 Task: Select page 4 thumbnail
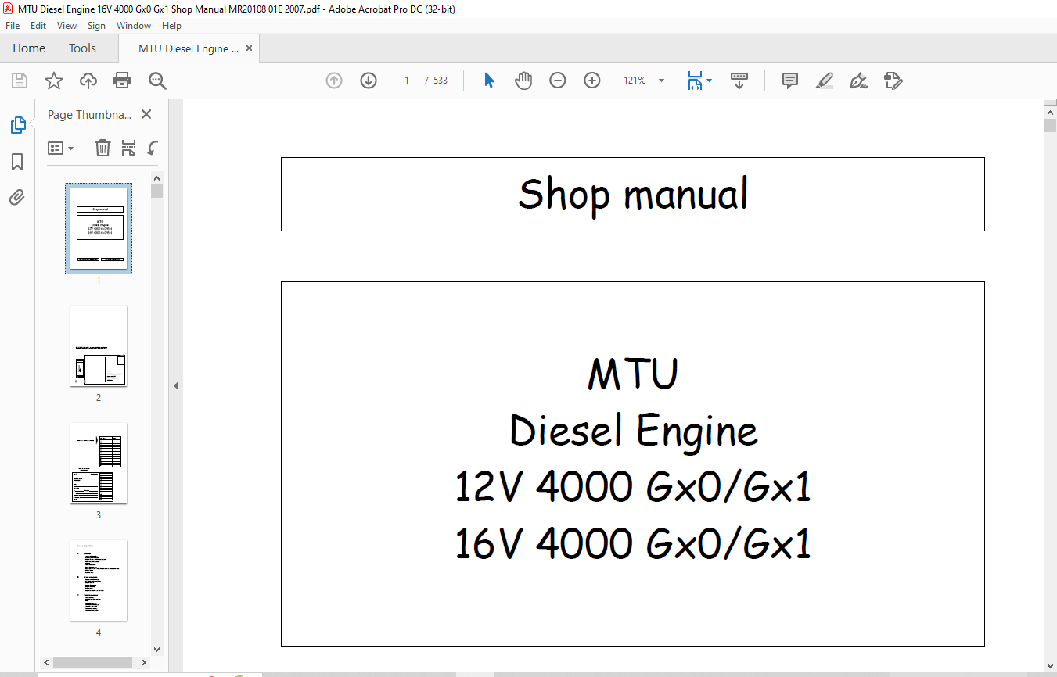click(x=99, y=580)
